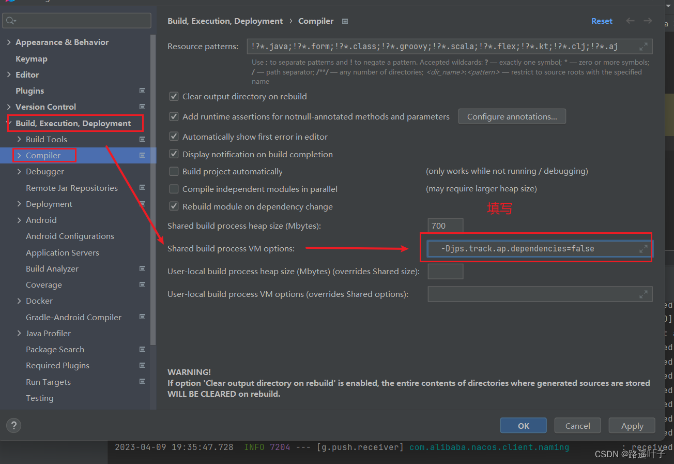Open the Shared build process VM options expanded editor
The height and width of the screenshot is (464, 674).
coord(644,248)
